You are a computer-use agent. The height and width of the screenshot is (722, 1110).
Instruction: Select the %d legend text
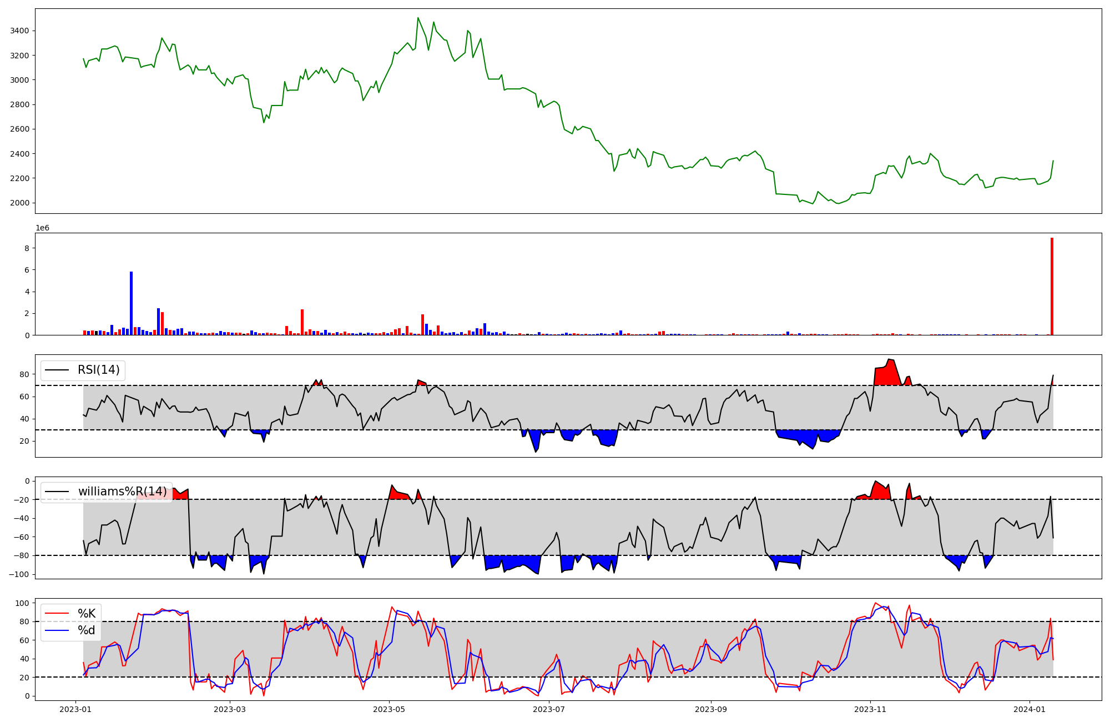pos(87,630)
